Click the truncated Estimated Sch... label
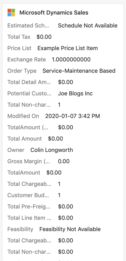This screenshot has height=261, width=126. click(x=28, y=26)
